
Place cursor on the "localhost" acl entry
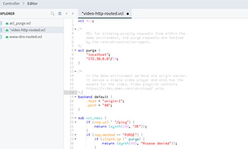97,55
